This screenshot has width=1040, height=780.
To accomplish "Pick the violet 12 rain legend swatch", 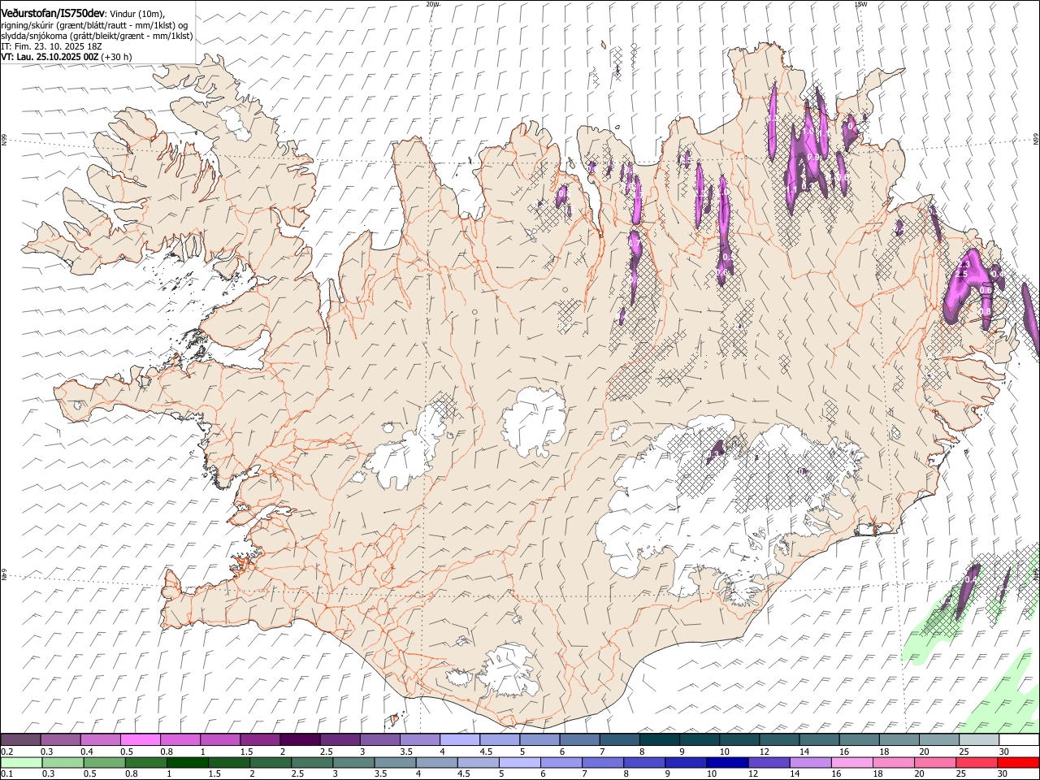I will tap(767, 762).
